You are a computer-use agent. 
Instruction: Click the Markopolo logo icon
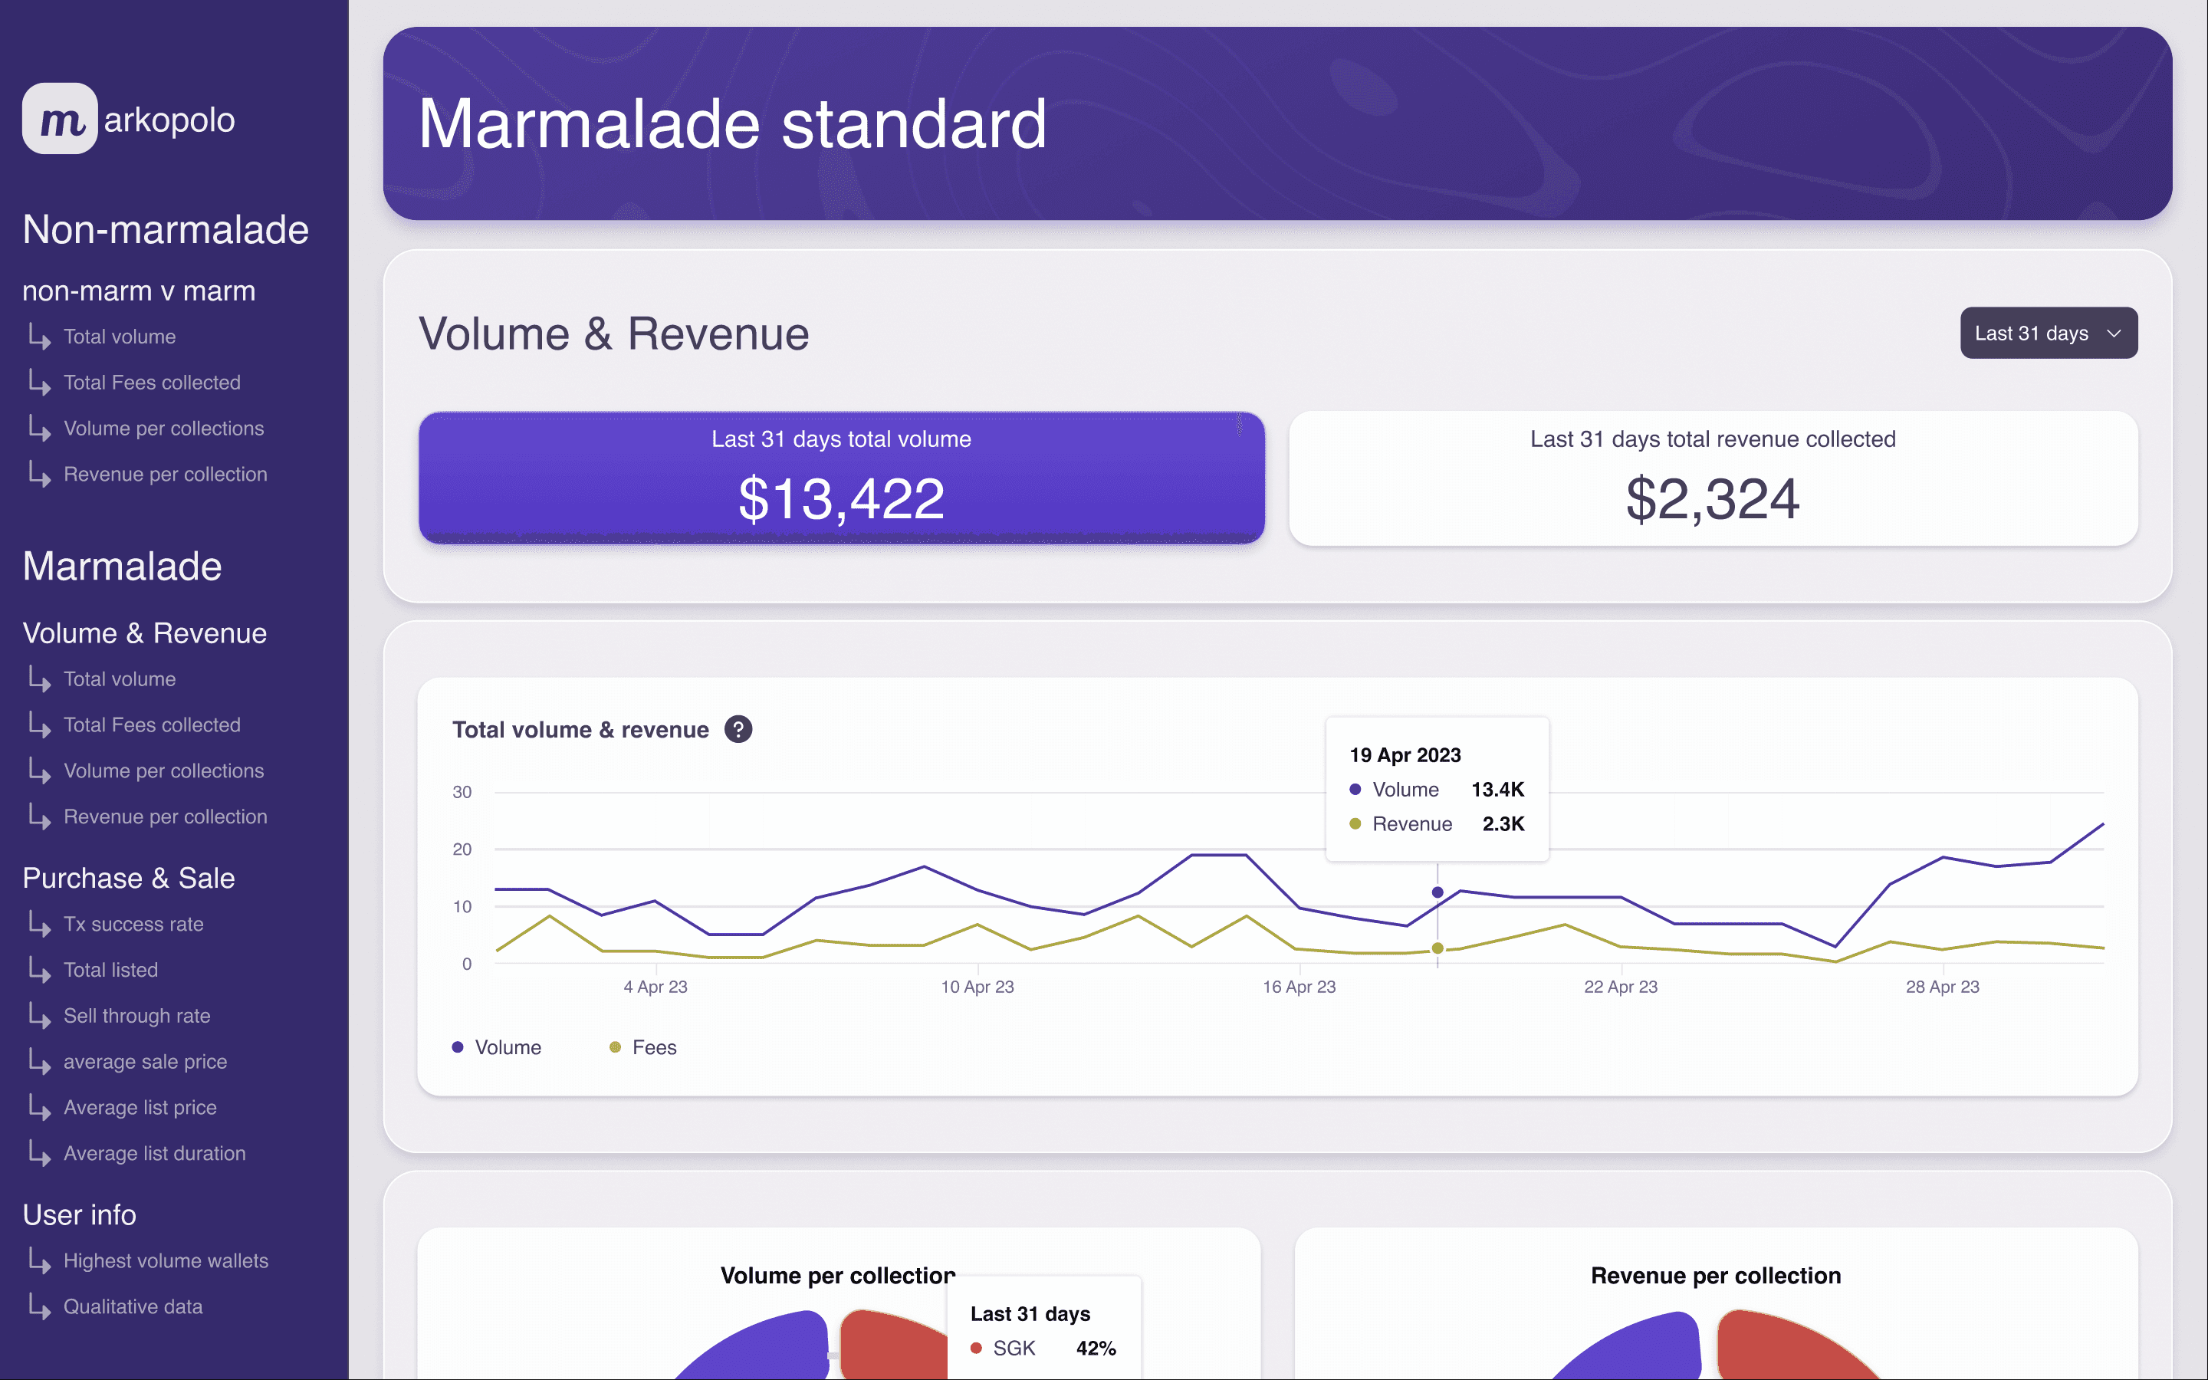[x=59, y=119]
